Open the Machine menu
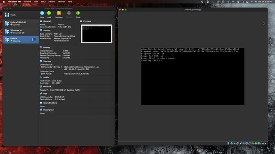Image resolution: width=275 pixels, height=154 pixels. point(27,2)
